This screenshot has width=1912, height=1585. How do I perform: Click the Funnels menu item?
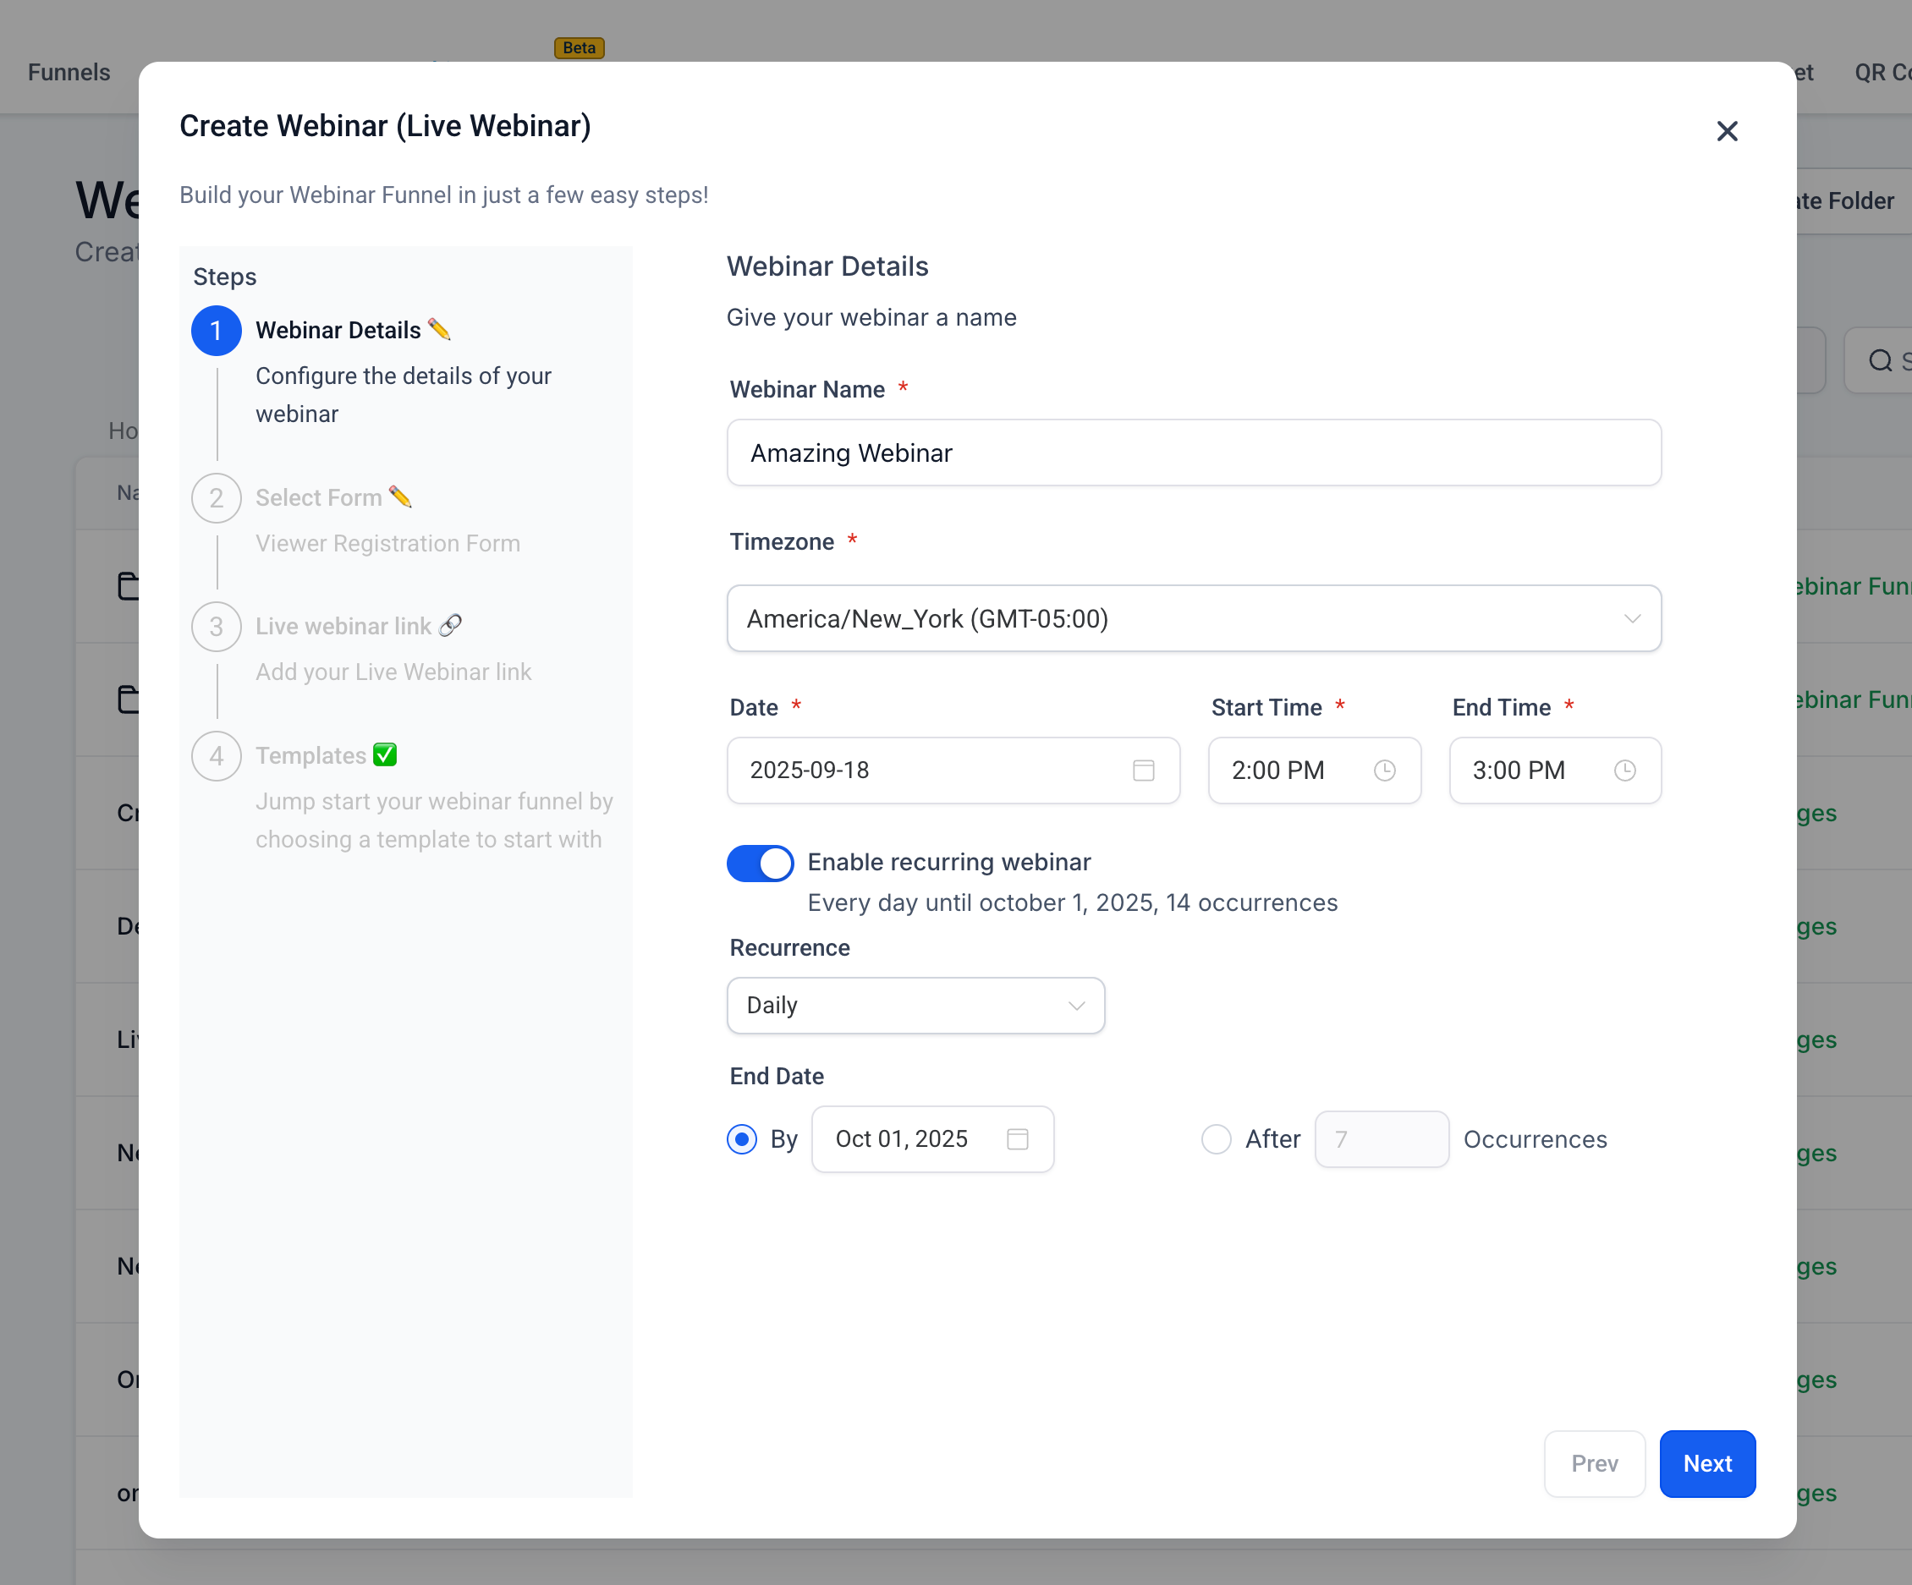(69, 72)
